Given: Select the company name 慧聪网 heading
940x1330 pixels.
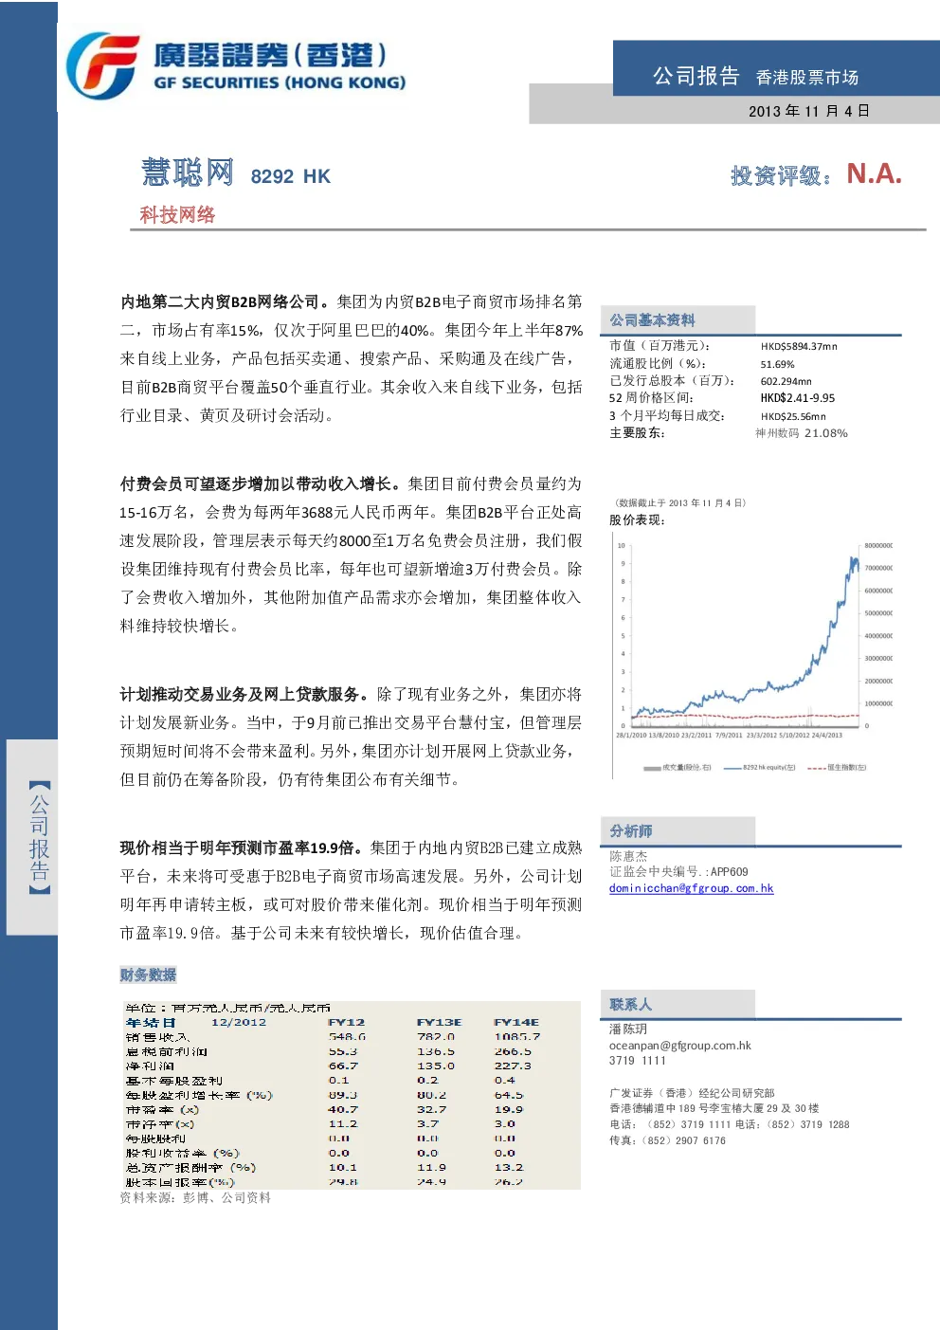Looking at the screenshot, I should pyautogui.click(x=188, y=173).
